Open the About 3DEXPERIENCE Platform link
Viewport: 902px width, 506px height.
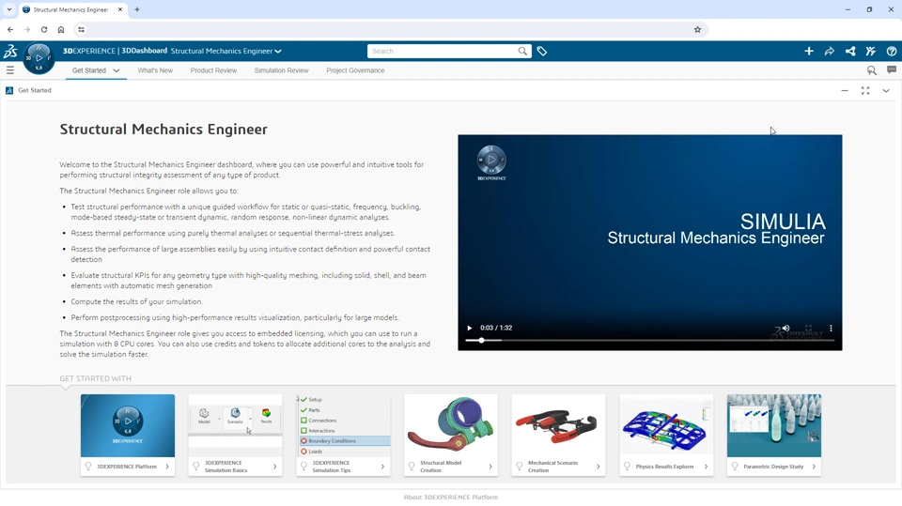(x=451, y=498)
